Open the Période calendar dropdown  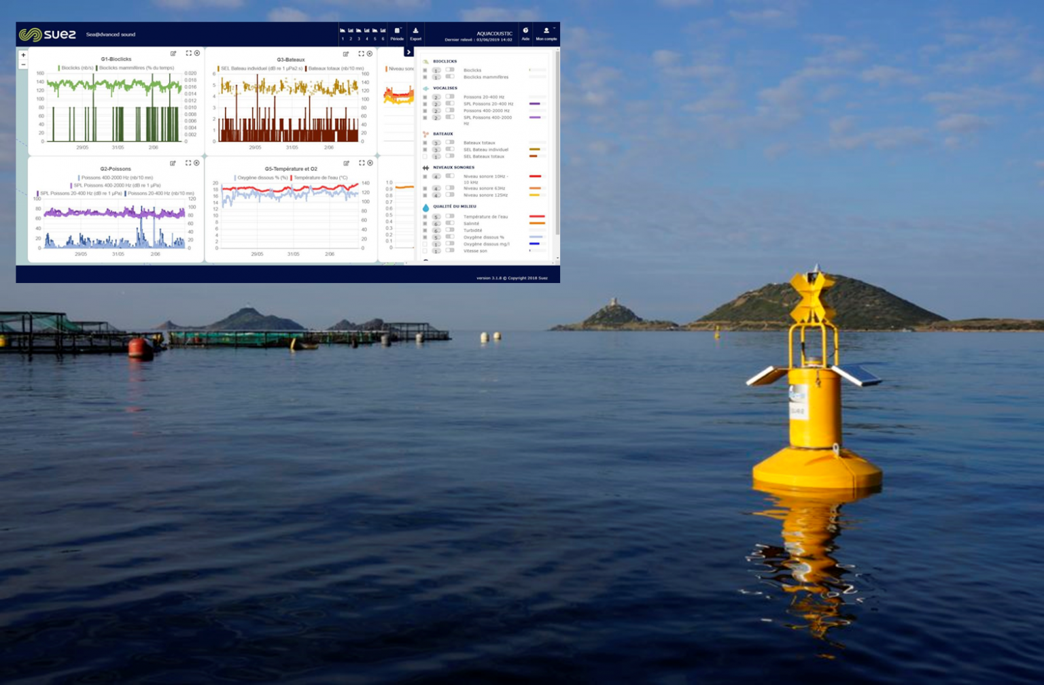[x=398, y=31]
